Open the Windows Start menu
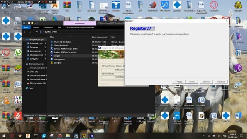The height and width of the screenshot is (139, 247). 4,136
